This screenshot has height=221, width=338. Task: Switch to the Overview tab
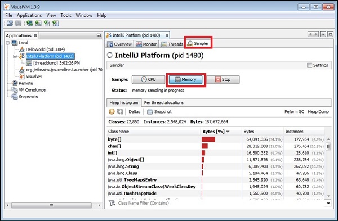click(x=119, y=44)
